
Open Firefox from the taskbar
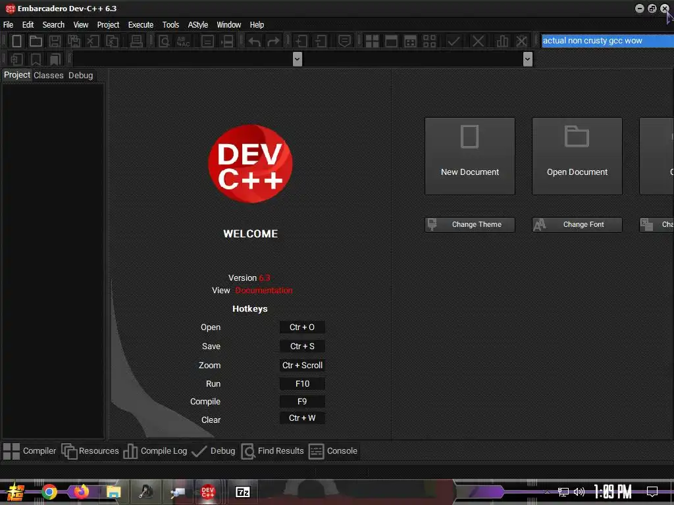click(x=81, y=491)
